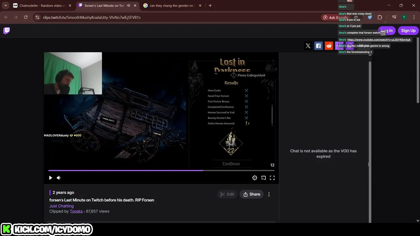The width and height of the screenshot is (420, 236).
Task: View site information icon
Action: 37,17
